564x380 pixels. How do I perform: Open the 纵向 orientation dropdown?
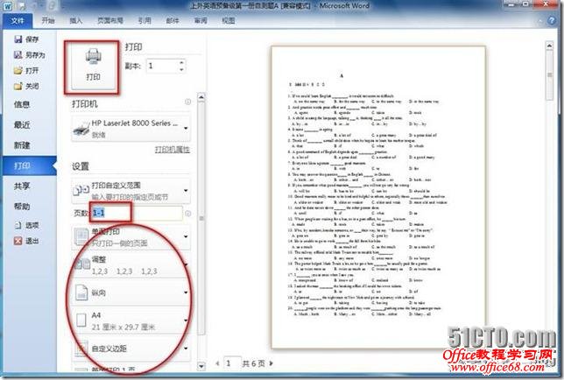tap(131, 292)
